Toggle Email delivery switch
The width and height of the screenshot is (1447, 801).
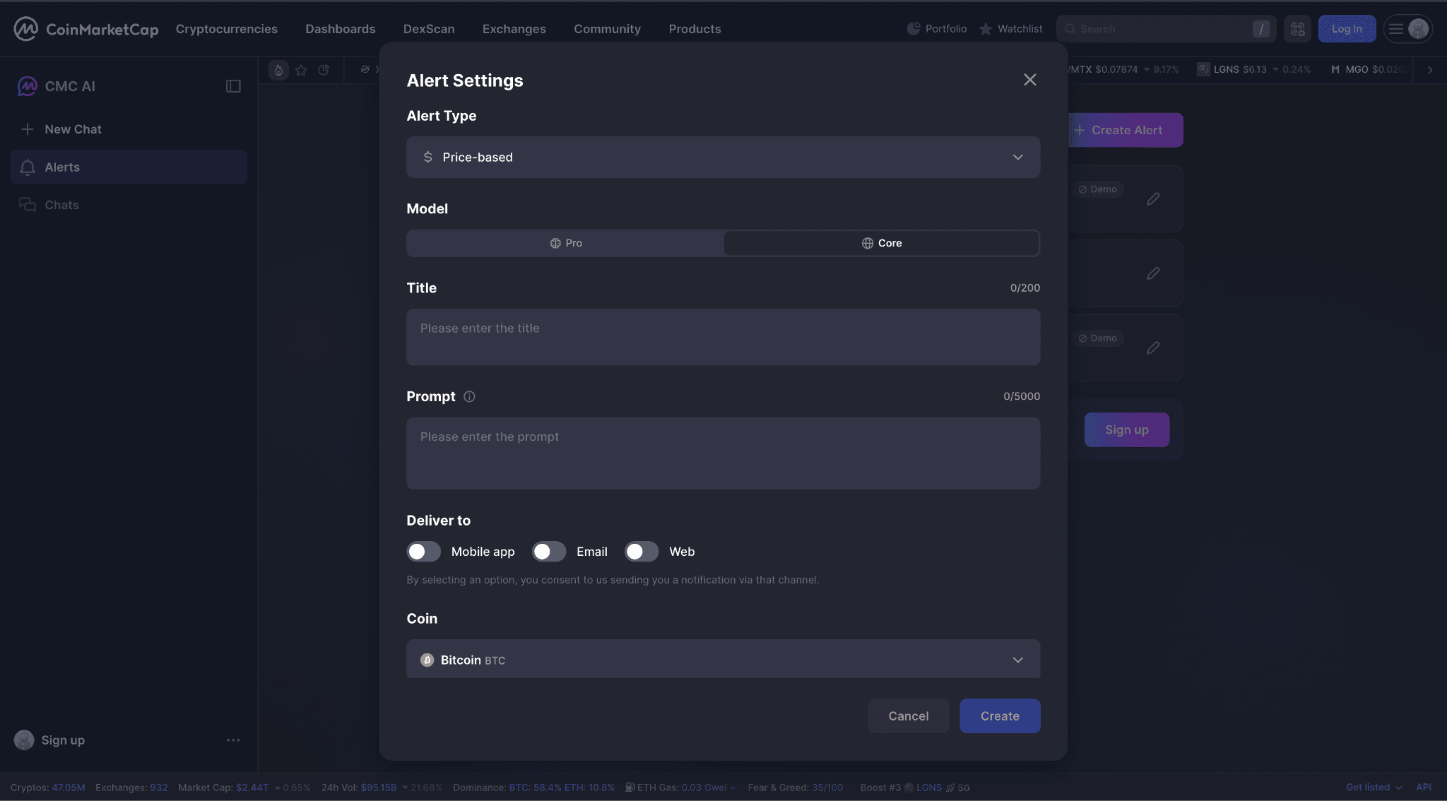549,552
